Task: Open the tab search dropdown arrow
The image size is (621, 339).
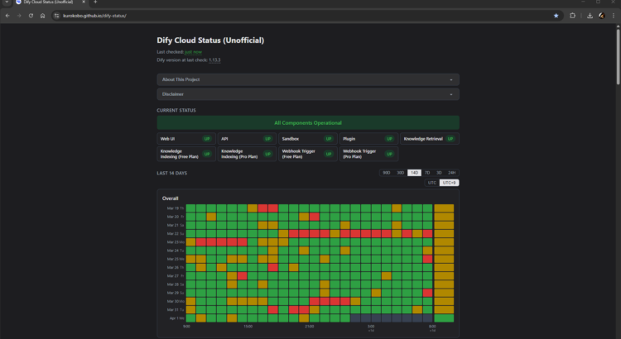Action: click(7, 3)
